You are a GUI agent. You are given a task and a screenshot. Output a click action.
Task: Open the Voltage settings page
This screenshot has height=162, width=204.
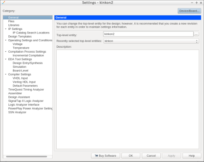[x=17, y=44]
